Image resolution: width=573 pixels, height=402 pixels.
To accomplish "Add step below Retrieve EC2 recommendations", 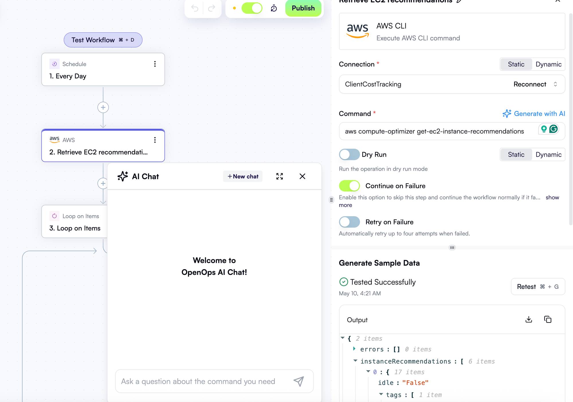I will pyautogui.click(x=103, y=184).
